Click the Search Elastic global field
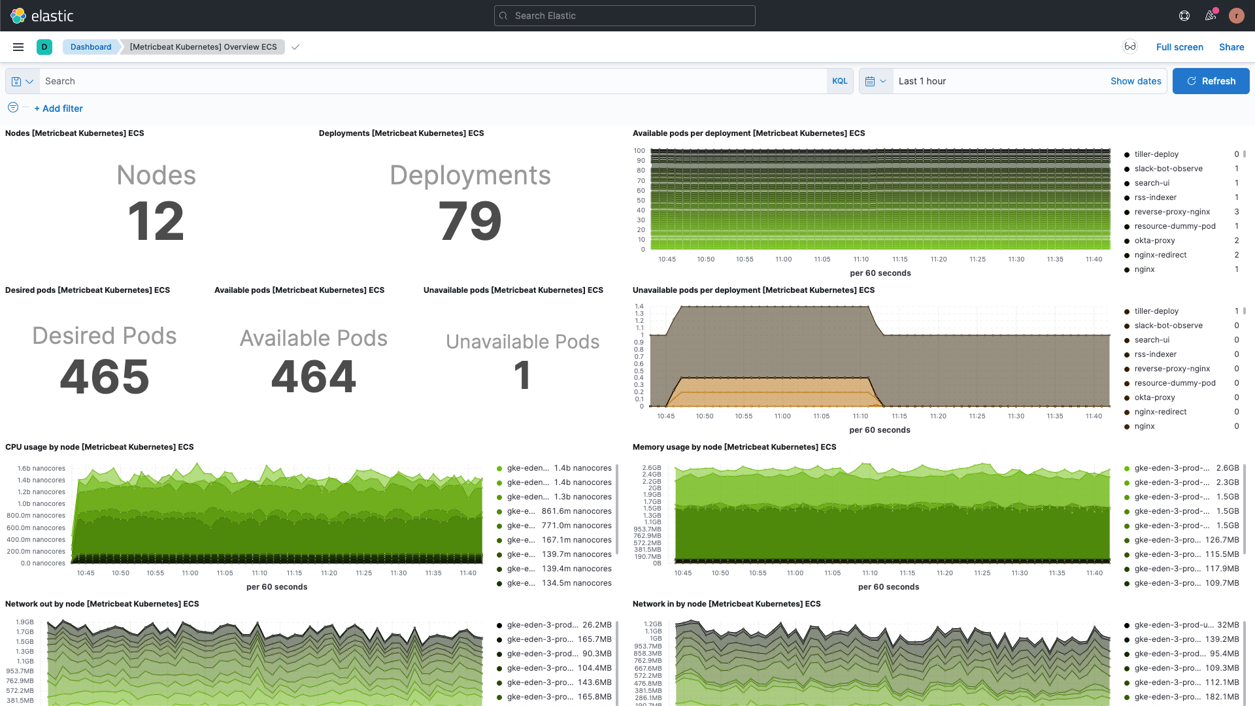 (x=624, y=16)
